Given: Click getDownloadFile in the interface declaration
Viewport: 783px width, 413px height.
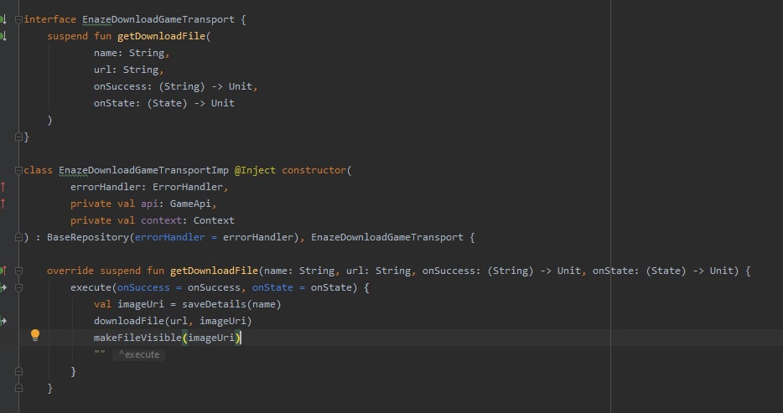Looking at the screenshot, I should [x=161, y=36].
